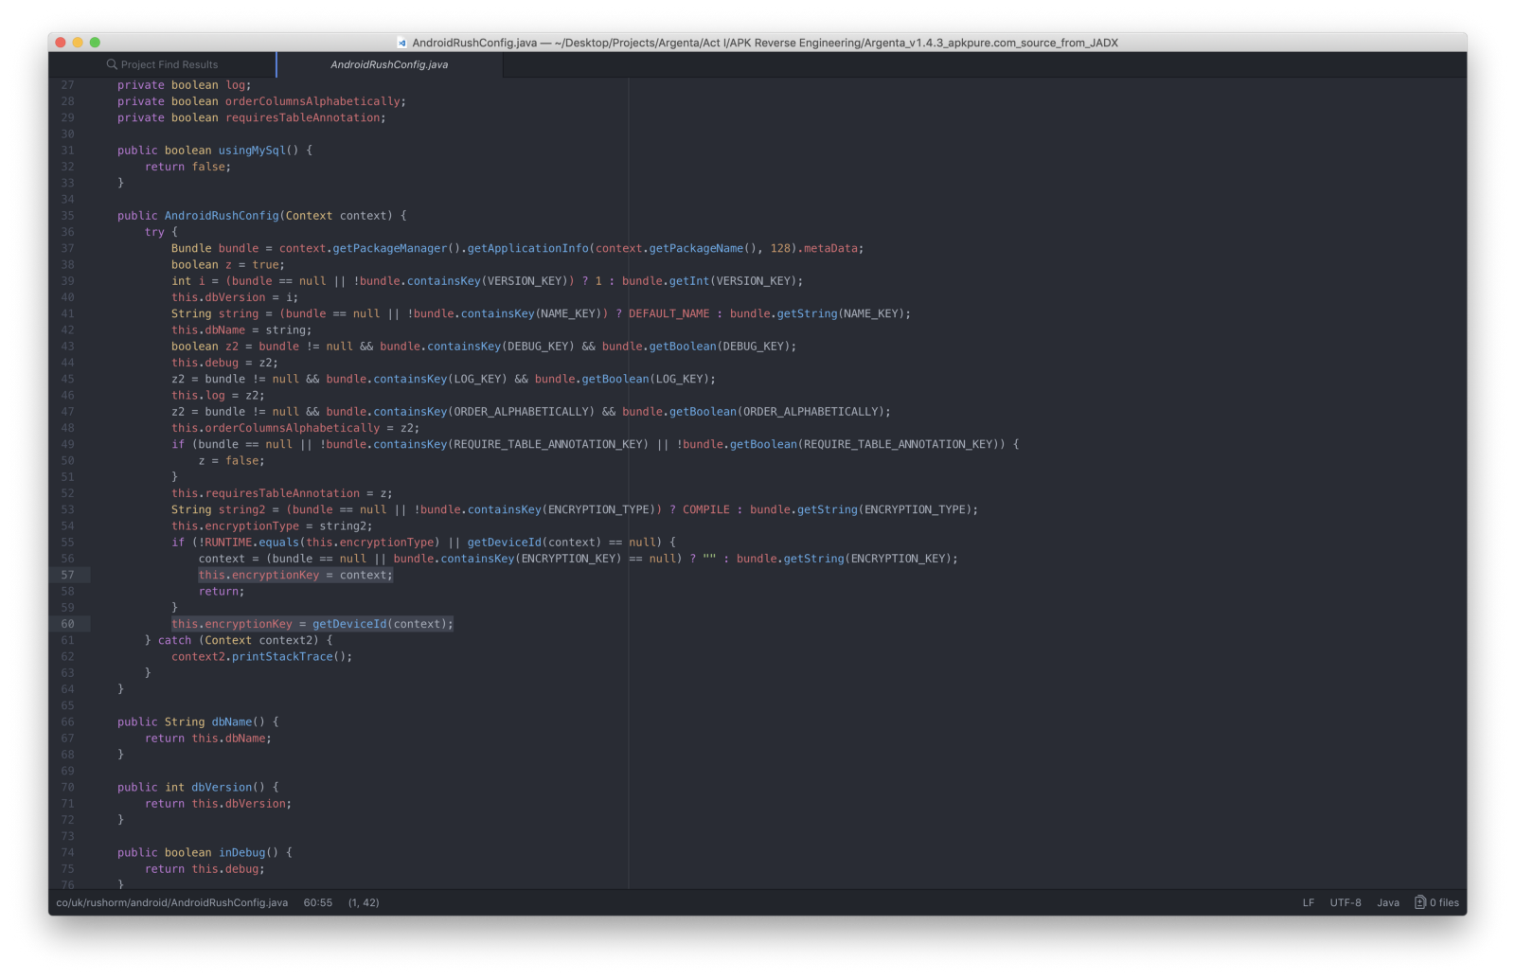Click printStackTrace on line 62
Viewport: 1515px width, 979px height.
[x=282, y=656]
